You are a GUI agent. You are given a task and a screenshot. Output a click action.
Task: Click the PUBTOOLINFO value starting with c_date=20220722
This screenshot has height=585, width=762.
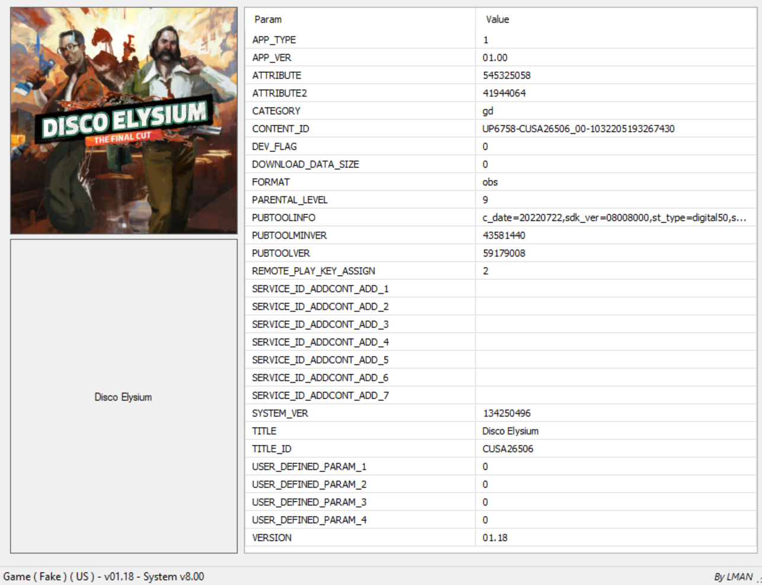tap(614, 218)
